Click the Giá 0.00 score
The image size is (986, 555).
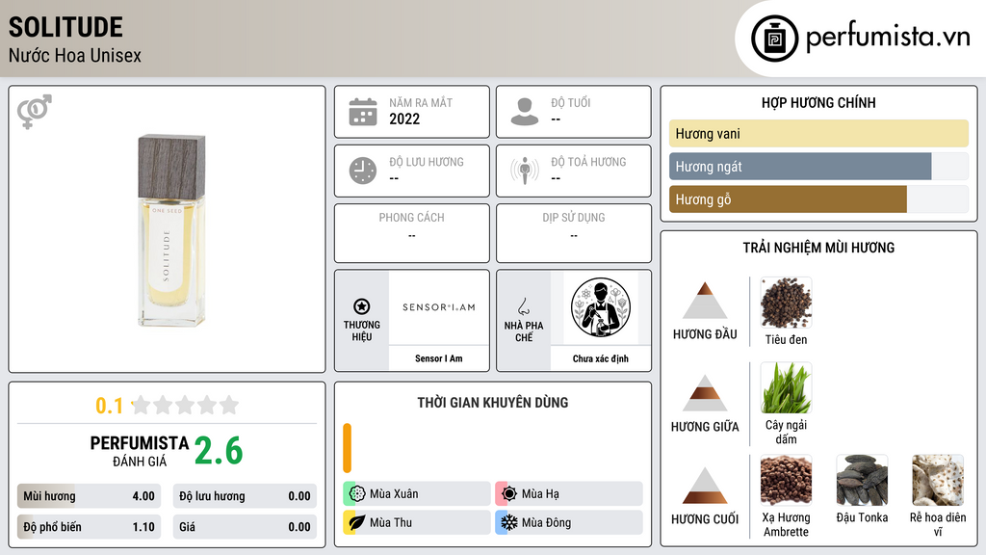click(x=245, y=527)
